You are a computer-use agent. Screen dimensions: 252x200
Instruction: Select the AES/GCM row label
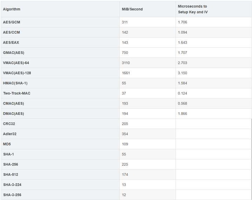point(12,22)
